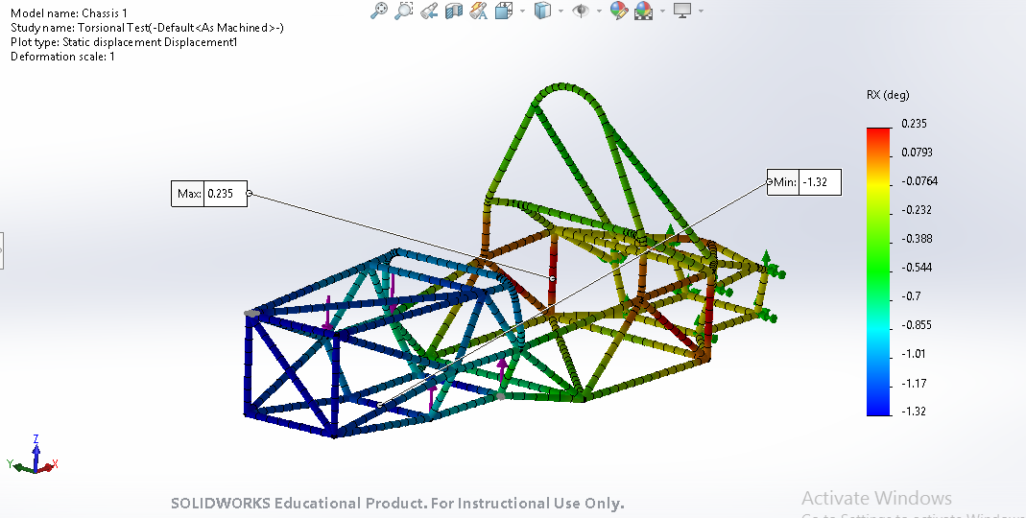The width and height of the screenshot is (1026, 518).
Task: Click the Display Style icon
Action: [x=542, y=11]
